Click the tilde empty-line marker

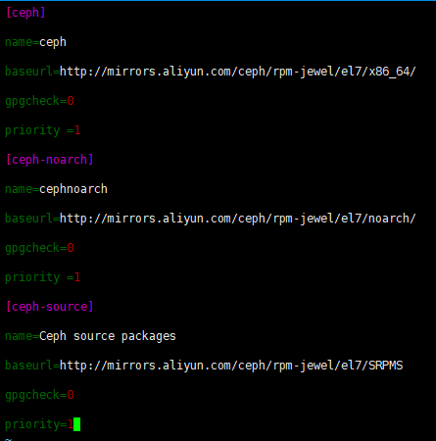[9, 439]
